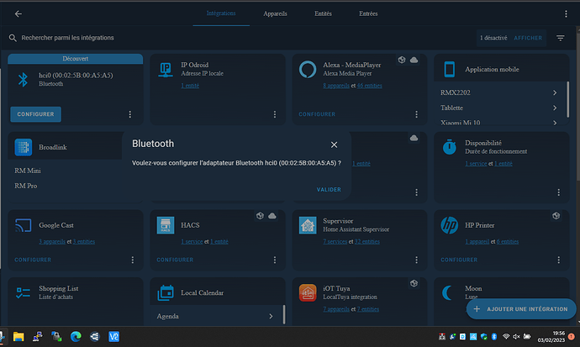Image resolution: width=580 pixels, height=347 pixels.
Task: Click Configurer on the Alexa card
Action: 317,114
